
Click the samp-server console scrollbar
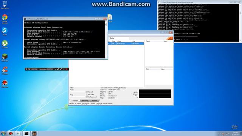pos(240,23)
